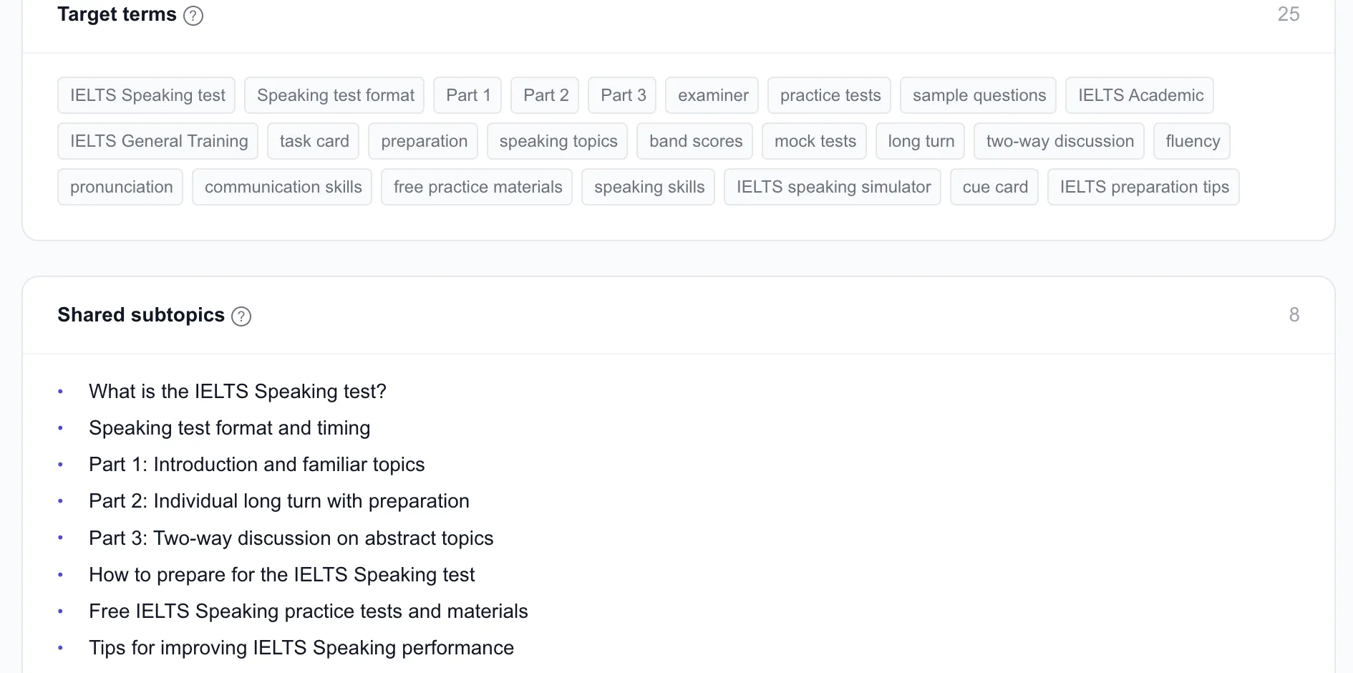1353x673 pixels.
Task: Click 'Tips for improving IELTS Speaking performance'
Action: click(x=301, y=648)
